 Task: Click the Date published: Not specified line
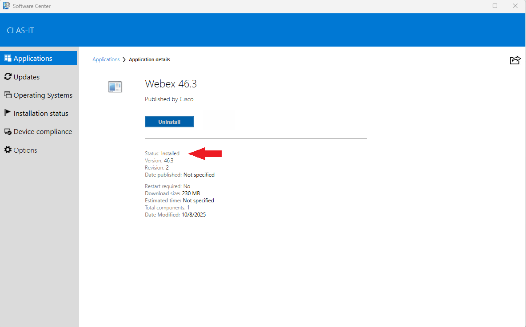[179, 175]
